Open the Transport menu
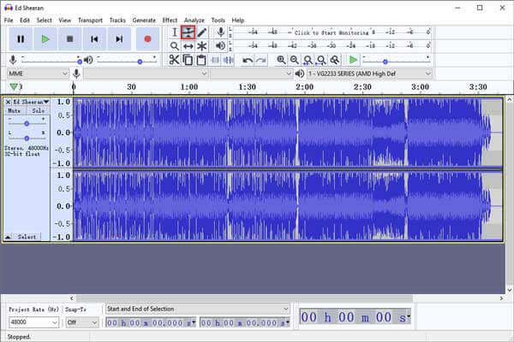Viewport: 514px width, 342px height. tap(90, 21)
